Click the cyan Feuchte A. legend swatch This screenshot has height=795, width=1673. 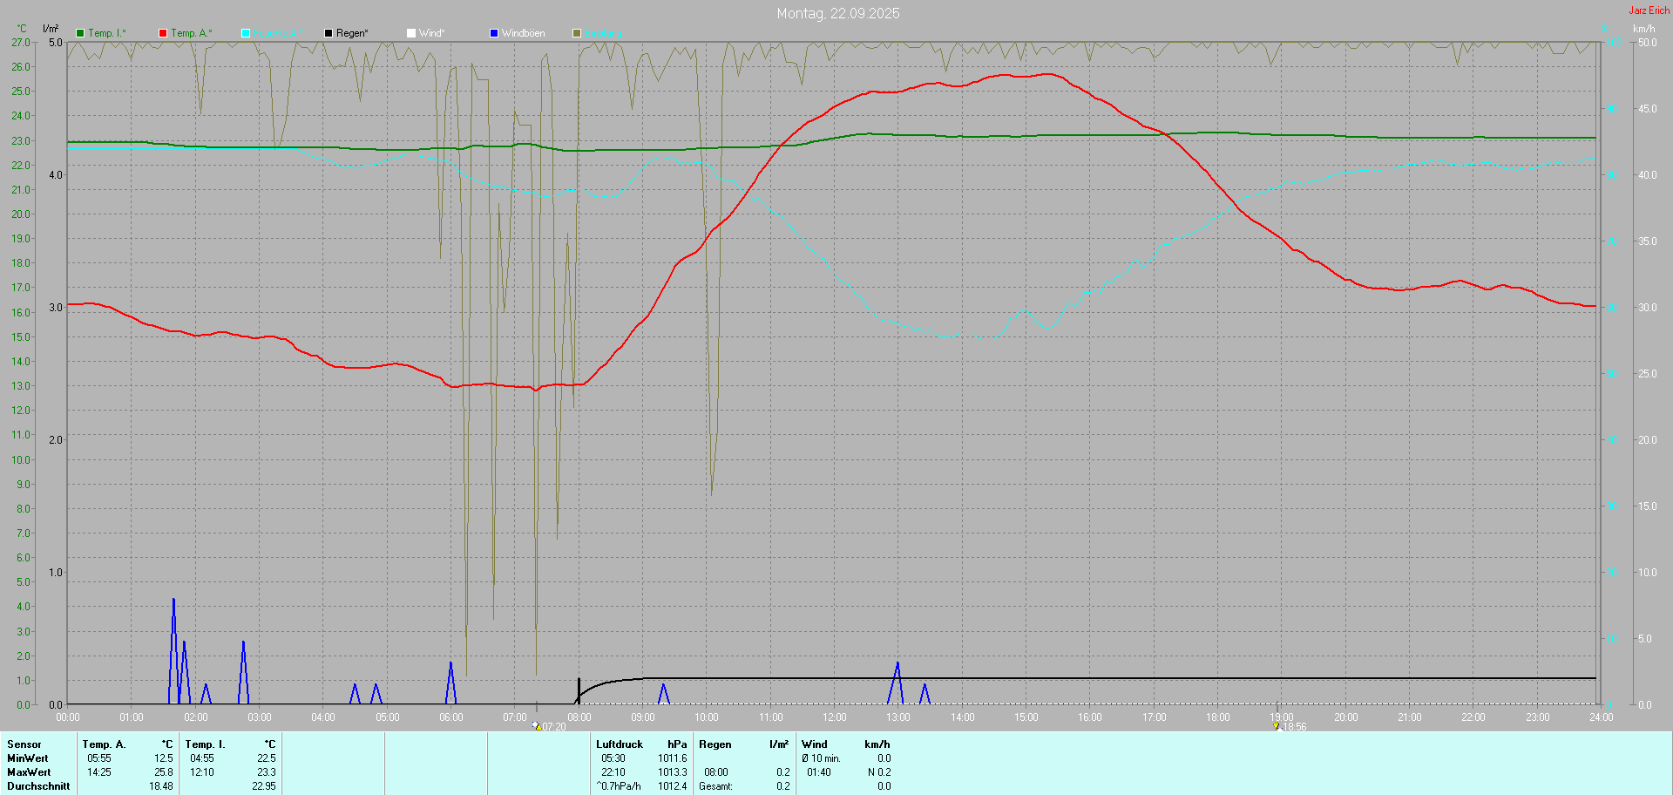click(x=246, y=33)
